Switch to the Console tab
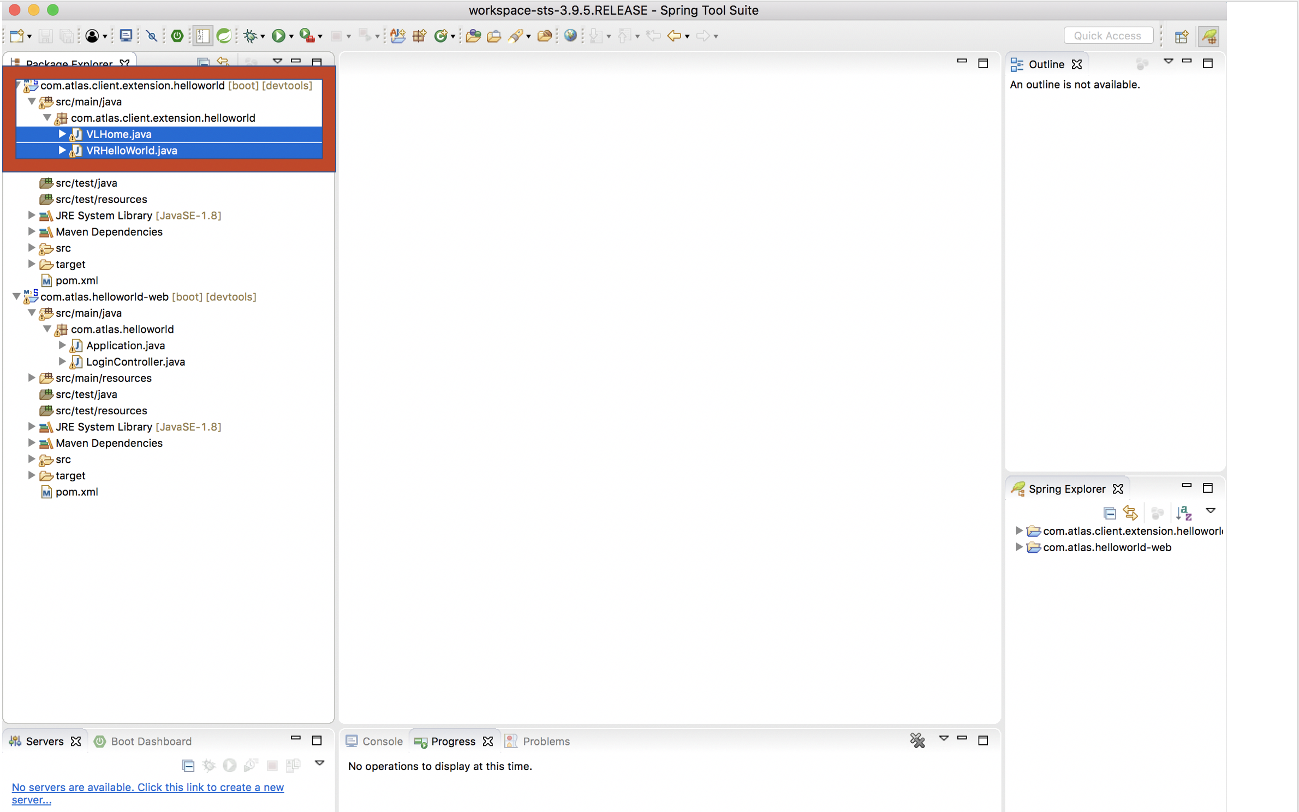The width and height of the screenshot is (1299, 812). [374, 741]
